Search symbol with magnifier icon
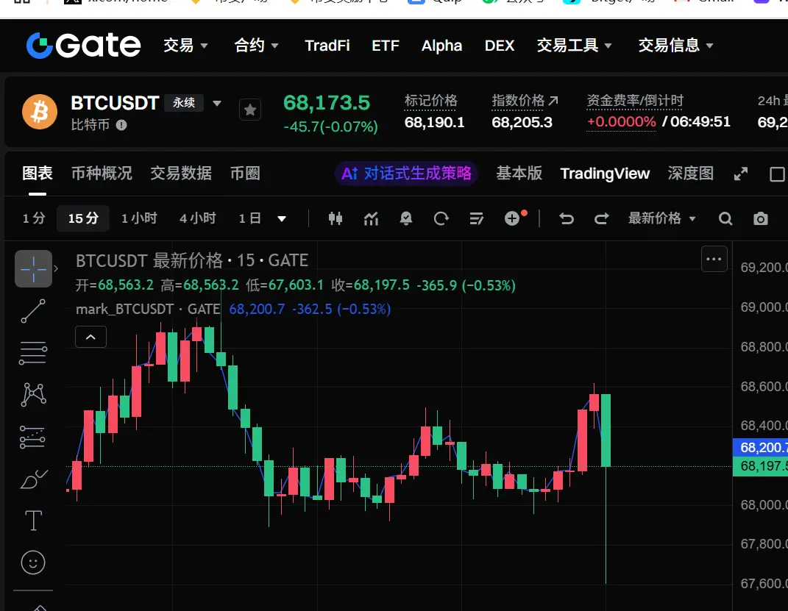 725,218
